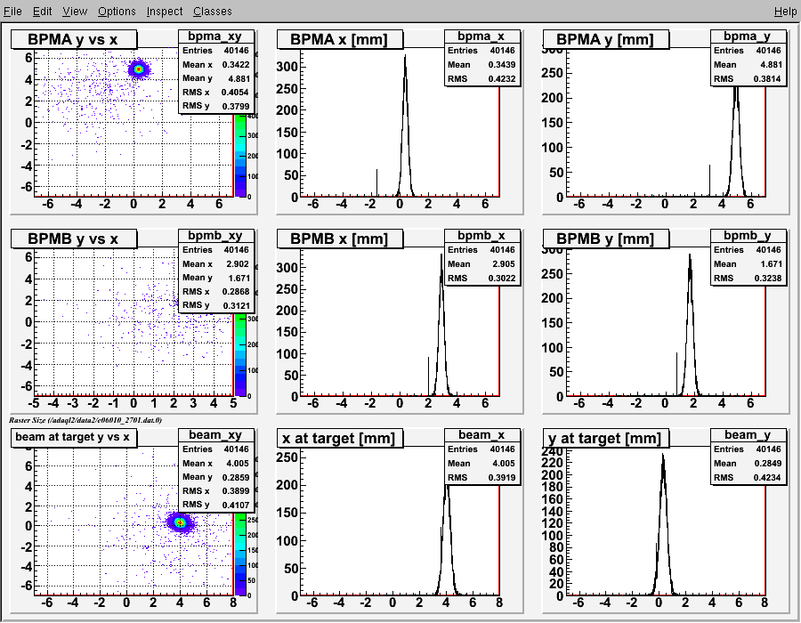801x623 pixels.
Task: Select the bpmb_x statistics box header
Action: (481, 236)
